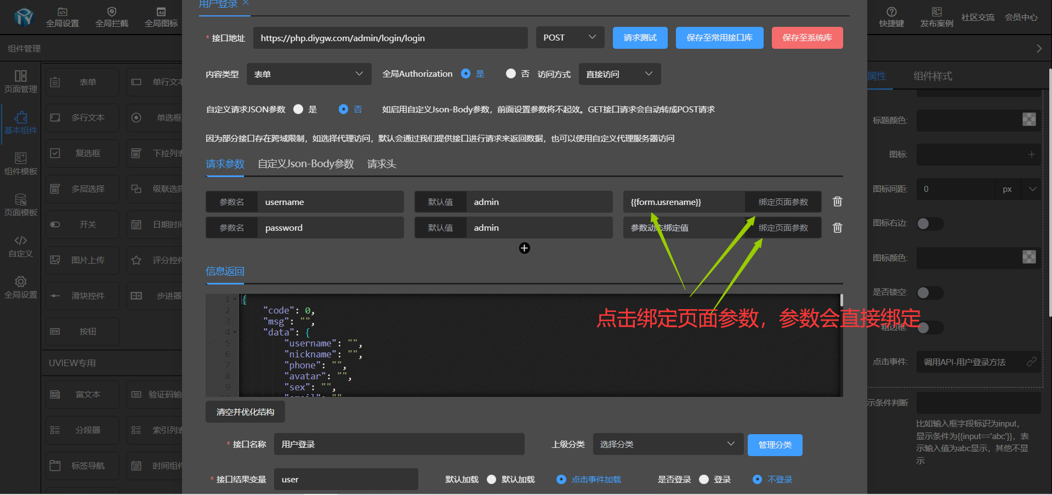Click the 标题颜色 color swatch
Image resolution: width=1052 pixels, height=495 pixels.
pyautogui.click(x=1029, y=120)
